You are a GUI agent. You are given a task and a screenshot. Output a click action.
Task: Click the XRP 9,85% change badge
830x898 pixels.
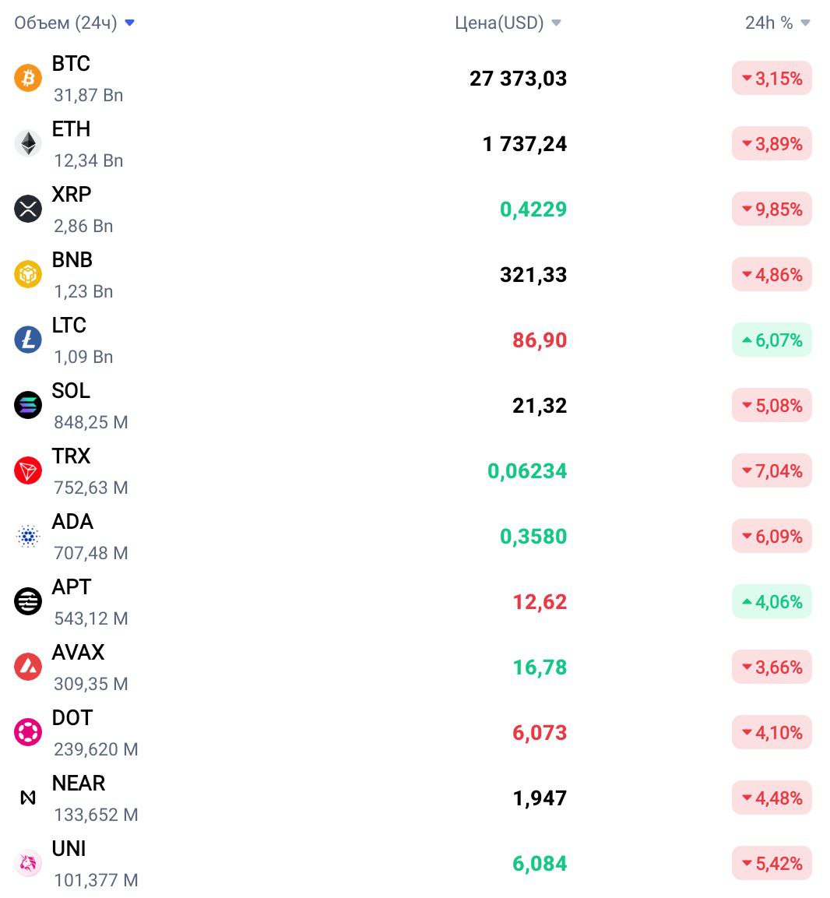(x=772, y=209)
